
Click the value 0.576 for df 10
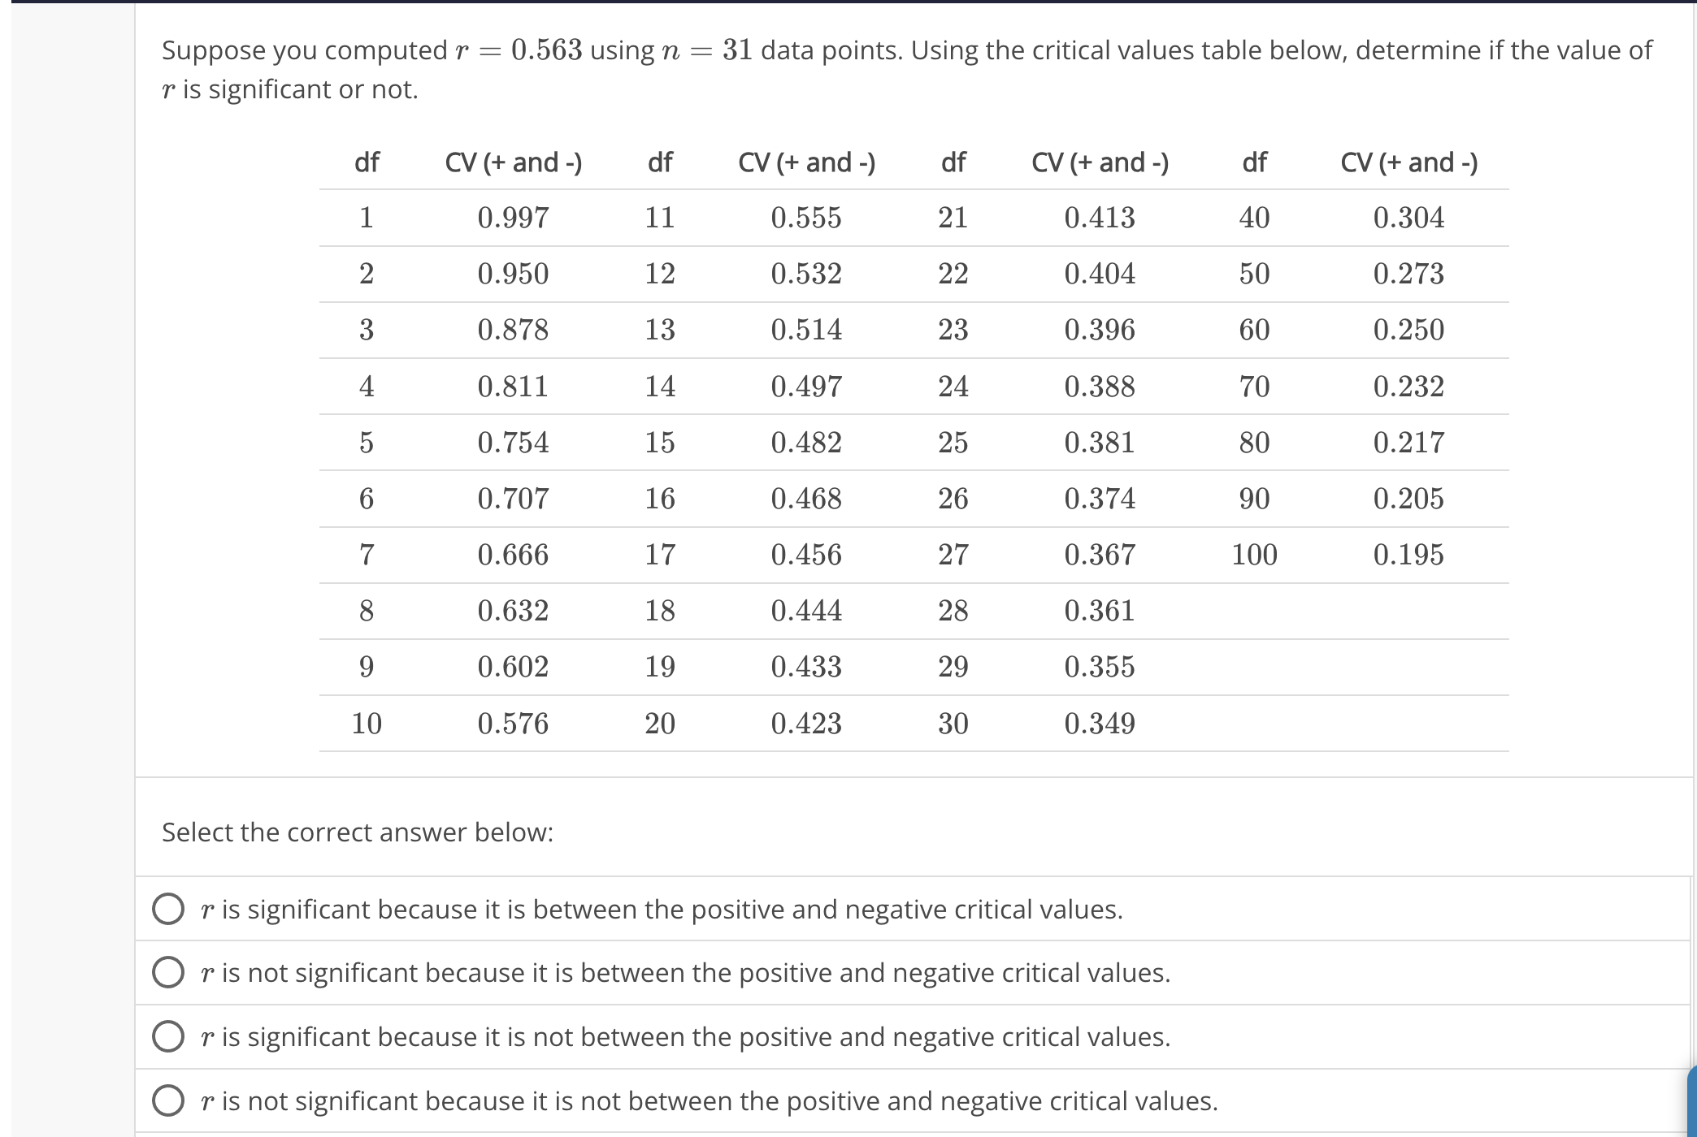coord(513,722)
